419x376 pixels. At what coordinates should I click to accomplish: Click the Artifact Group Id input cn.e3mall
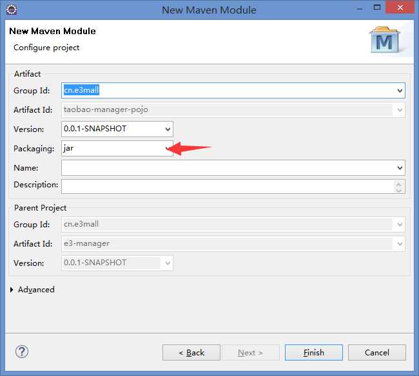point(233,91)
